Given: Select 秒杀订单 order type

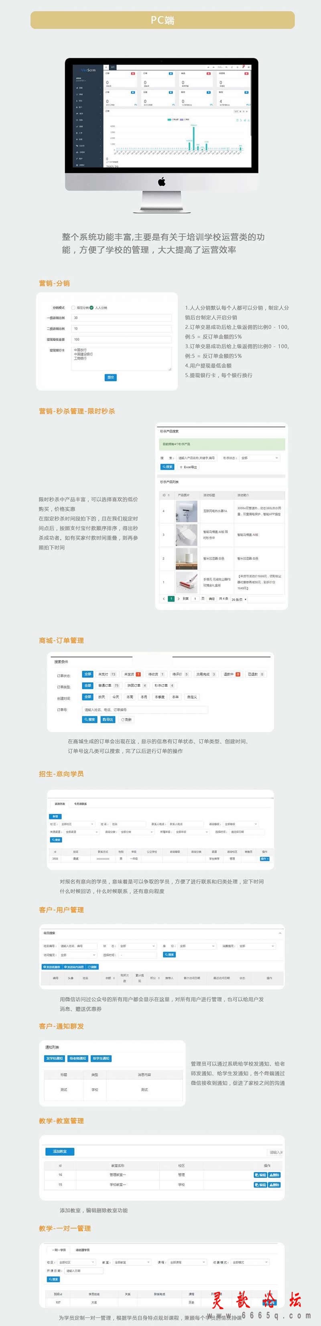Looking at the screenshot, I should pyautogui.click(x=164, y=685).
